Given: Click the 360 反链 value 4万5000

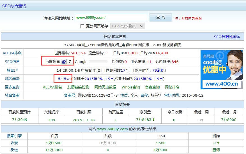Looking at the screenshot, I should (x=161, y=150).
